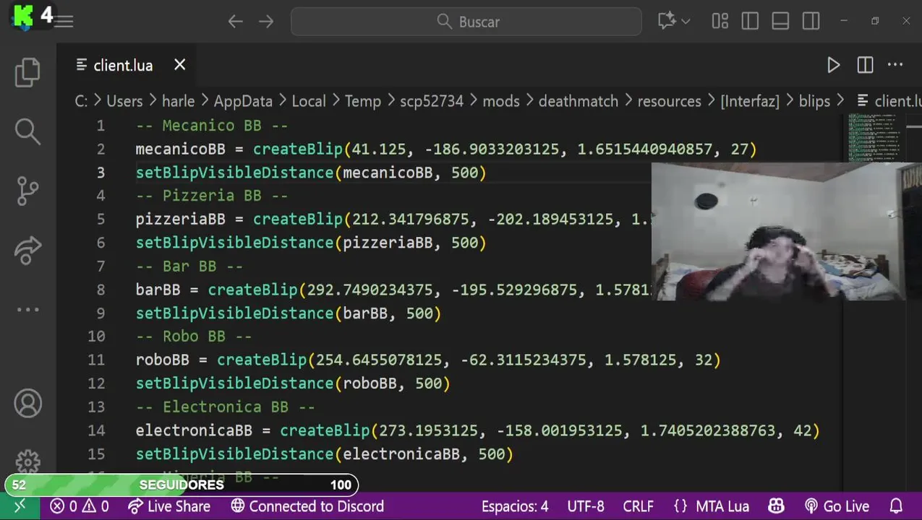Image resolution: width=922 pixels, height=520 pixels.
Task: Click barBB variable on line 8
Action: tap(158, 290)
